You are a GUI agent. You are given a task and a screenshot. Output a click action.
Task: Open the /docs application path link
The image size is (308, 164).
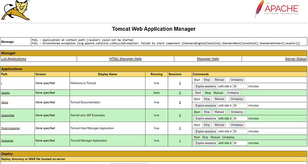click(x=4, y=102)
